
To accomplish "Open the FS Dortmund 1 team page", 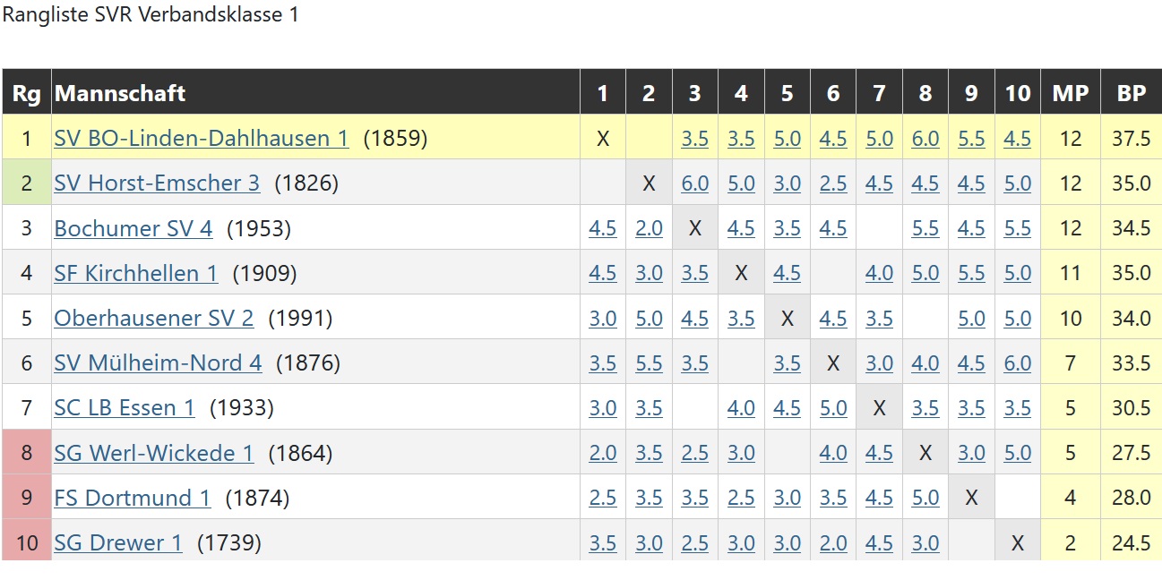I will tap(133, 498).
